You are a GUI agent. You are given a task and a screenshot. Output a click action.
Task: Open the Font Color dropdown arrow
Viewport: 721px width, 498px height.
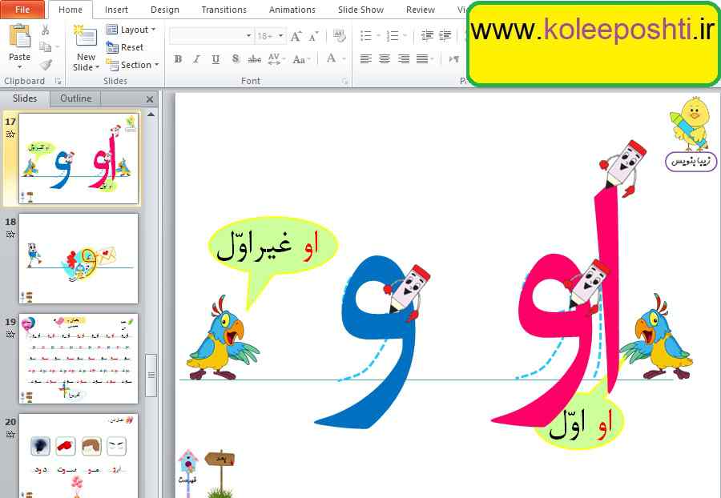click(x=343, y=59)
